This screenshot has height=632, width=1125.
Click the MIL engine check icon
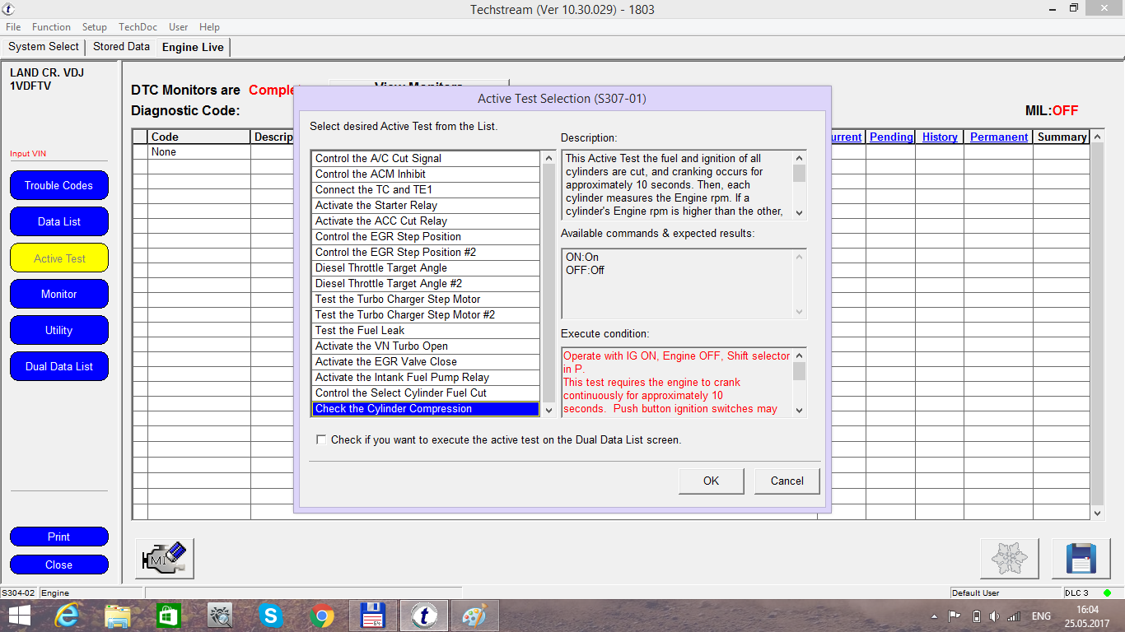165,559
